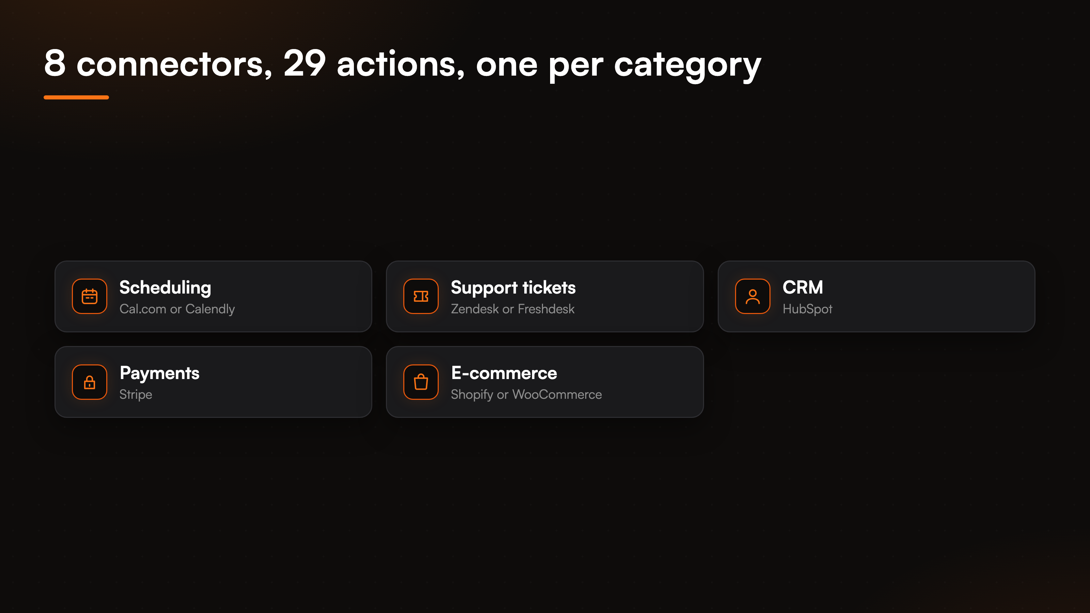Click the slide title about 8 connectors
Image resolution: width=1090 pixels, height=613 pixels.
pos(402,64)
